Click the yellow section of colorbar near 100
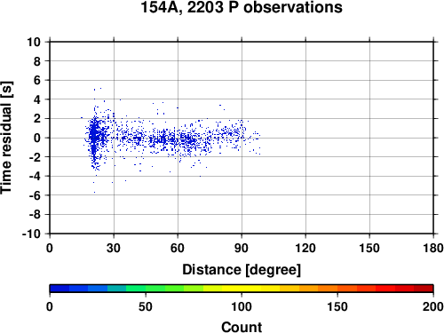The width and height of the screenshot is (444, 333). click(242, 289)
